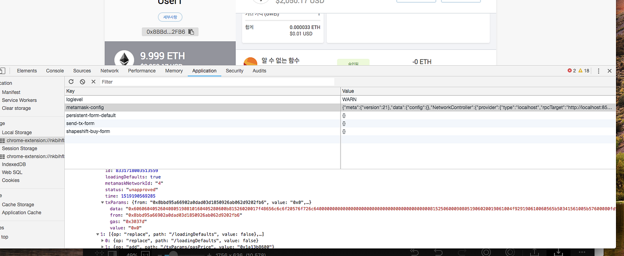Image resolution: width=624 pixels, height=256 pixels.
Task: Click the from address line in txParams
Action: pyautogui.click(x=176, y=215)
